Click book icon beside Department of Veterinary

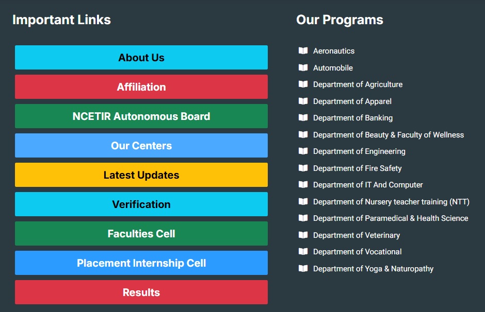[303, 235]
